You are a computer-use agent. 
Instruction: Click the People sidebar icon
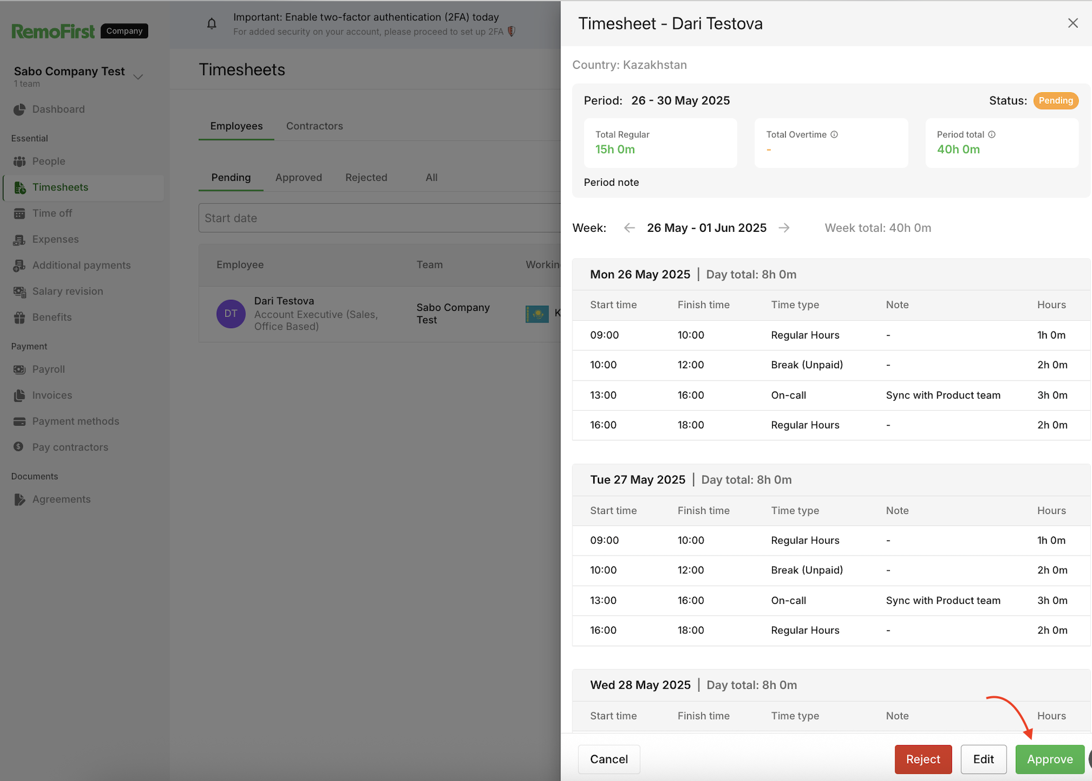pyautogui.click(x=20, y=162)
